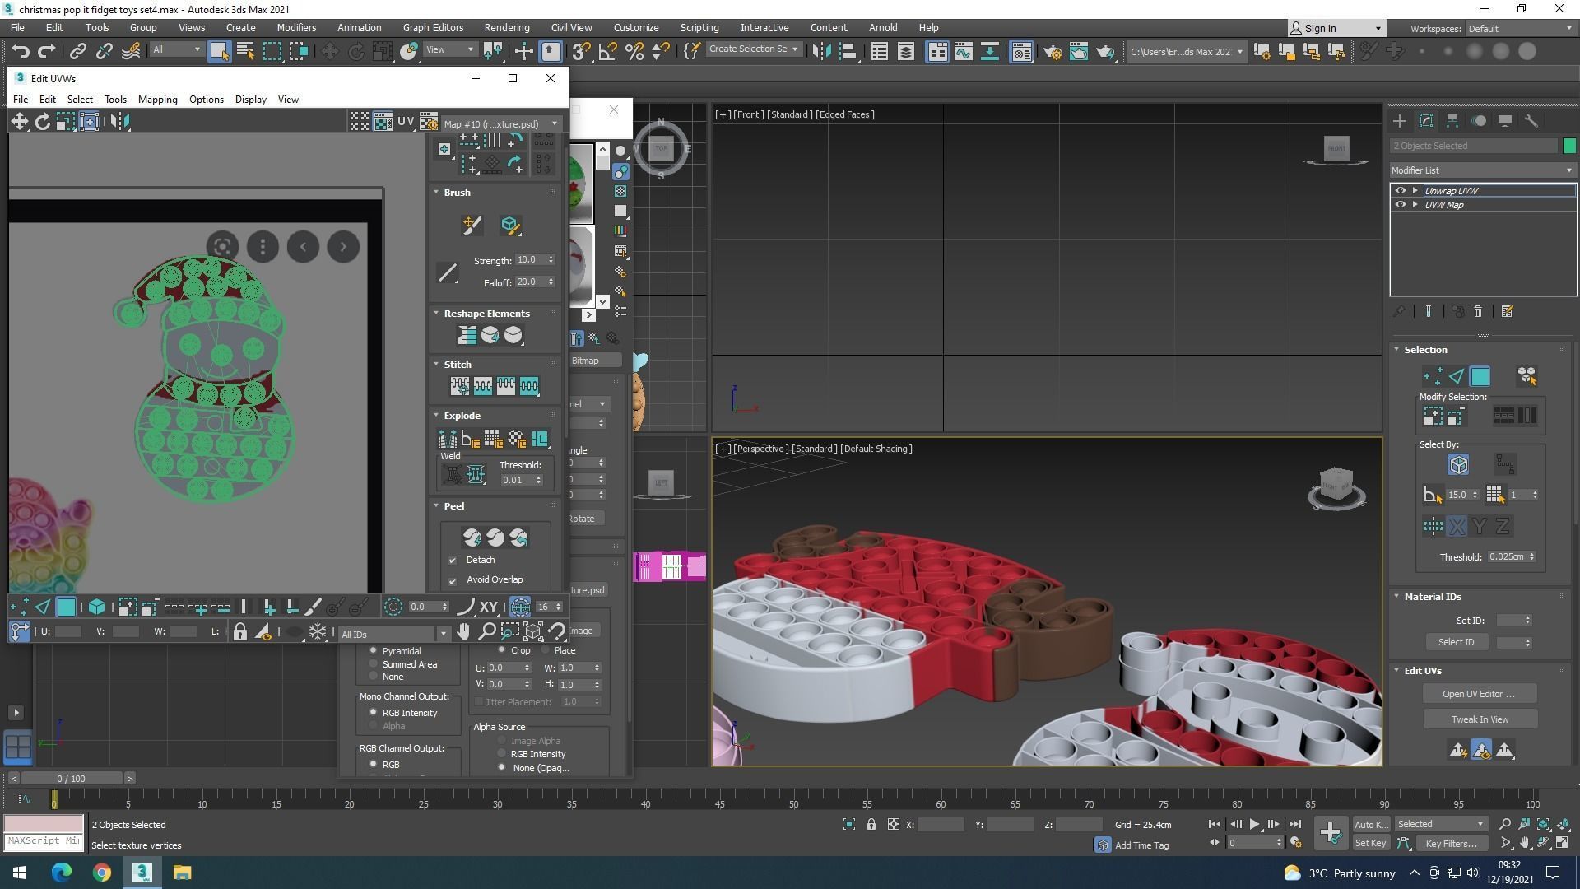The image size is (1580, 889).
Task: Select Polygon sub-object mode in Selection rollout
Action: (x=1480, y=376)
